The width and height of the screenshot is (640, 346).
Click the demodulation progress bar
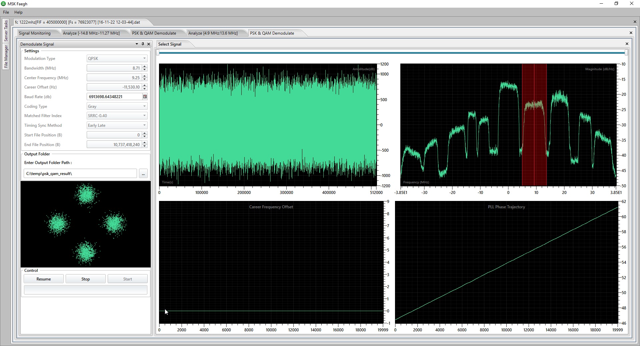point(86,290)
